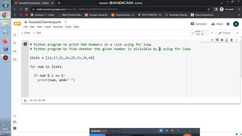This screenshot has width=242, height=136.
Task: Expand RAM and Disk resources dropdown
Action: pyautogui.click(x=212, y=33)
